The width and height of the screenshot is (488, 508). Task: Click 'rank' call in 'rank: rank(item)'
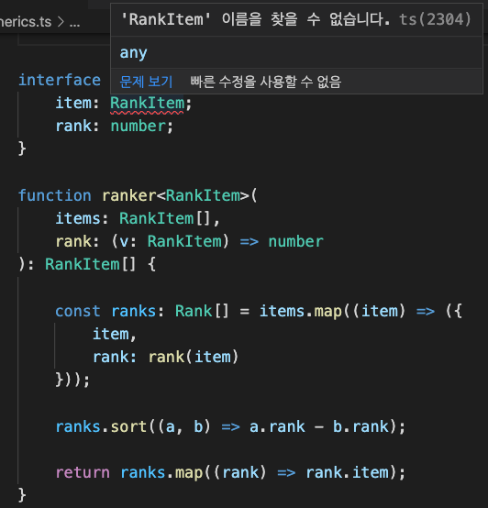167,357
